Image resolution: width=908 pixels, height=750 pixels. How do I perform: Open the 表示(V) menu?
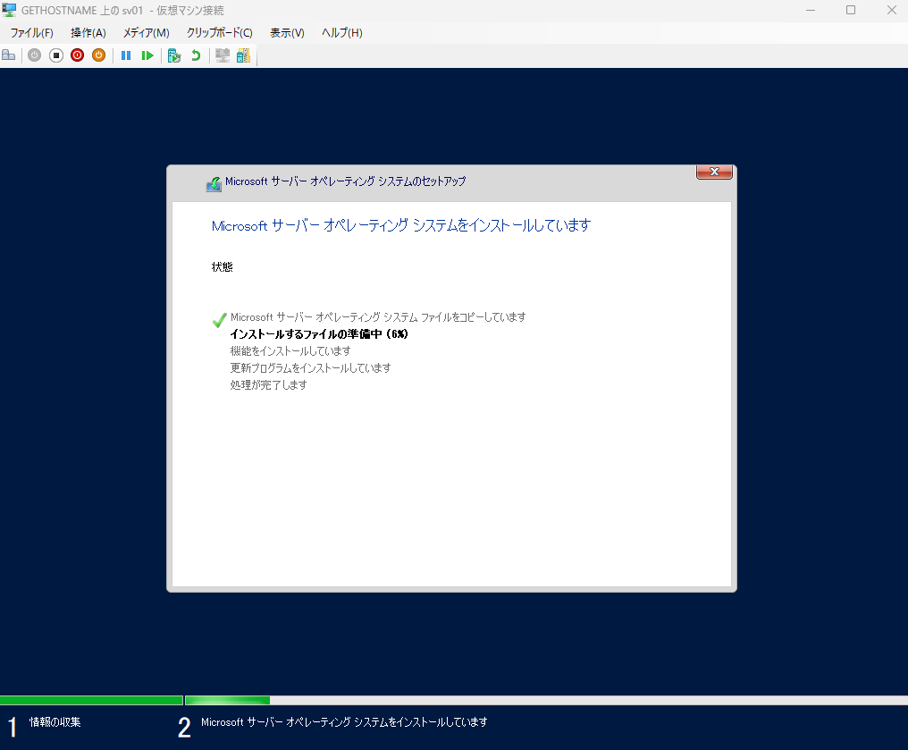pyautogui.click(x=287, y=33)
